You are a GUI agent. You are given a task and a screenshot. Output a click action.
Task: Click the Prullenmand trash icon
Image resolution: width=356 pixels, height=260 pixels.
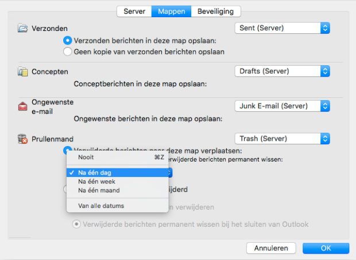click(x=23, y=139)
